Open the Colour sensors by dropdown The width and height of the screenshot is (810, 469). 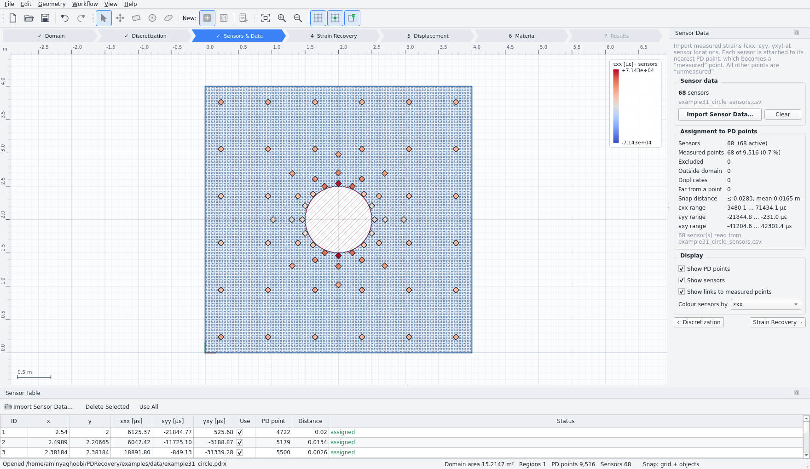[x=766, y=304]
